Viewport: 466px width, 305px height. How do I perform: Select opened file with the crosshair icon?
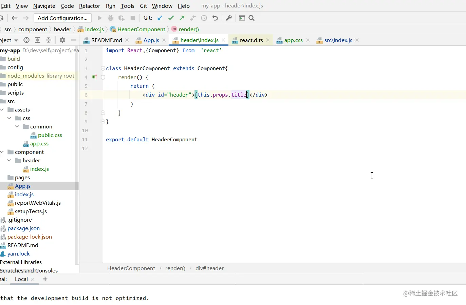click(26, 40)
